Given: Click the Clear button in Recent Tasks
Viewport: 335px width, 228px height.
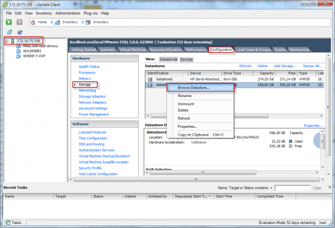Looking at the screenshot, I should tap(317, 188).
